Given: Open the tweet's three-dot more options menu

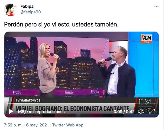Looking at the screenshot, I should (156, 7).
